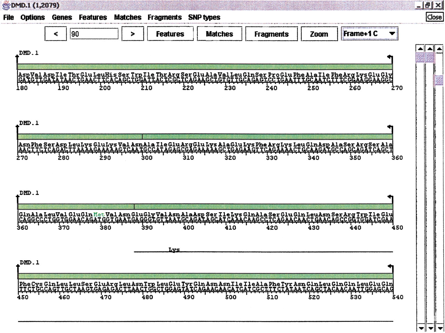Open the Options menu

coord(33,17)
